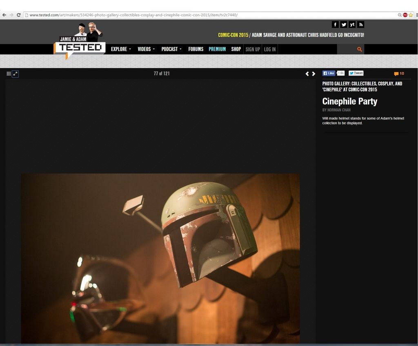Click the browser forward arrow
This screenshot has width=418, height=346.
11,15
